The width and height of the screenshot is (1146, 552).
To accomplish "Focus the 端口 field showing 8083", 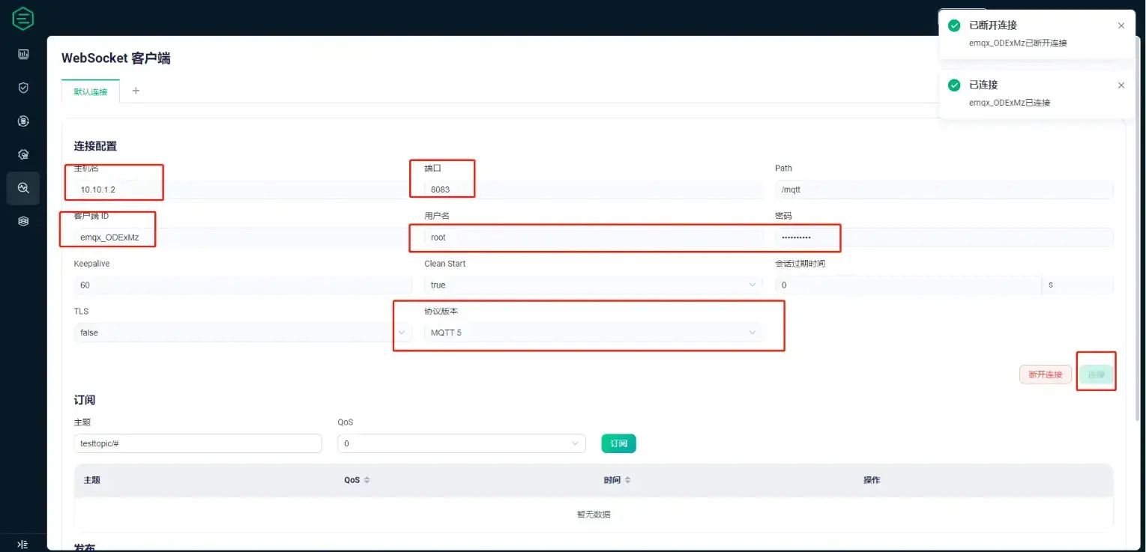I will point(593,189).
